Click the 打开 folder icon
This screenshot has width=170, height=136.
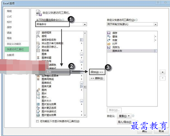pos(109,44)
